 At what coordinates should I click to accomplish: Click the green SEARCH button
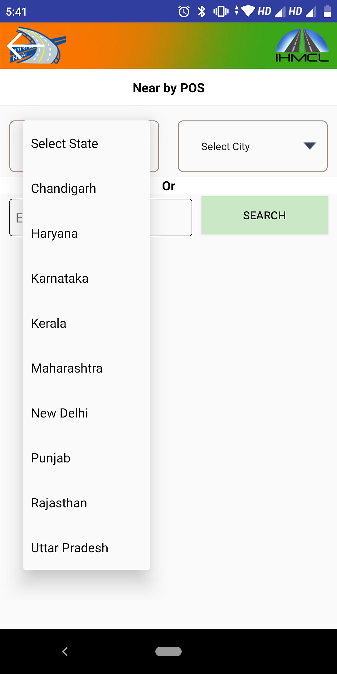point(265,215)
